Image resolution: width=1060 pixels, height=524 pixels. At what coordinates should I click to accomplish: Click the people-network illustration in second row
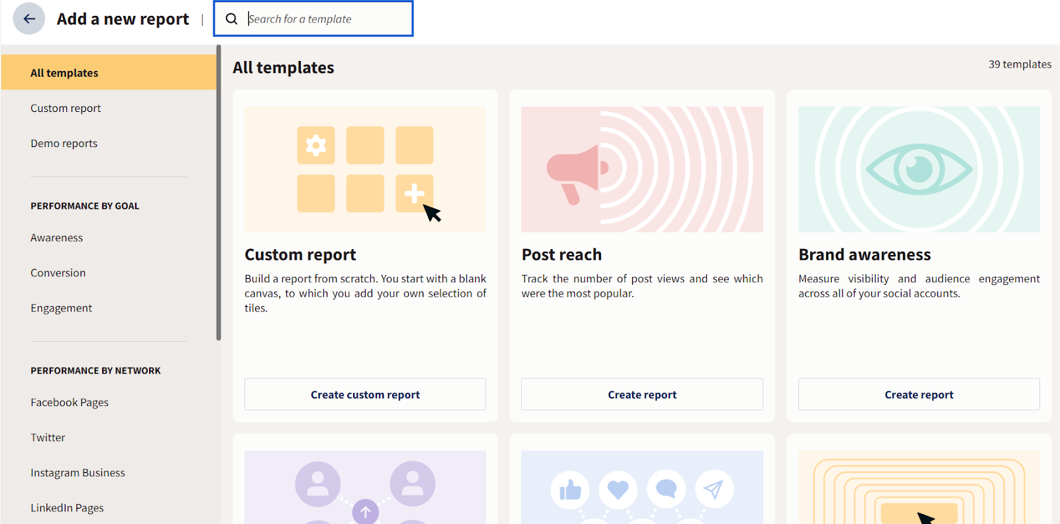(x=365, y=488)
